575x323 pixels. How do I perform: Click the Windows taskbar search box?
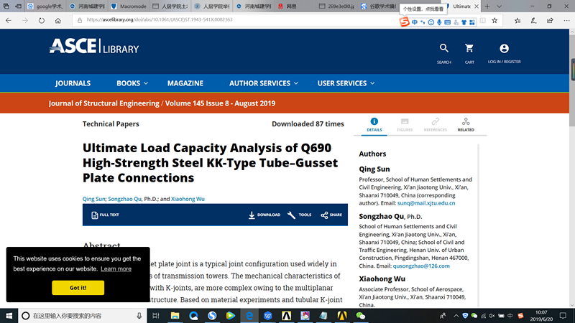coord(79,316)
